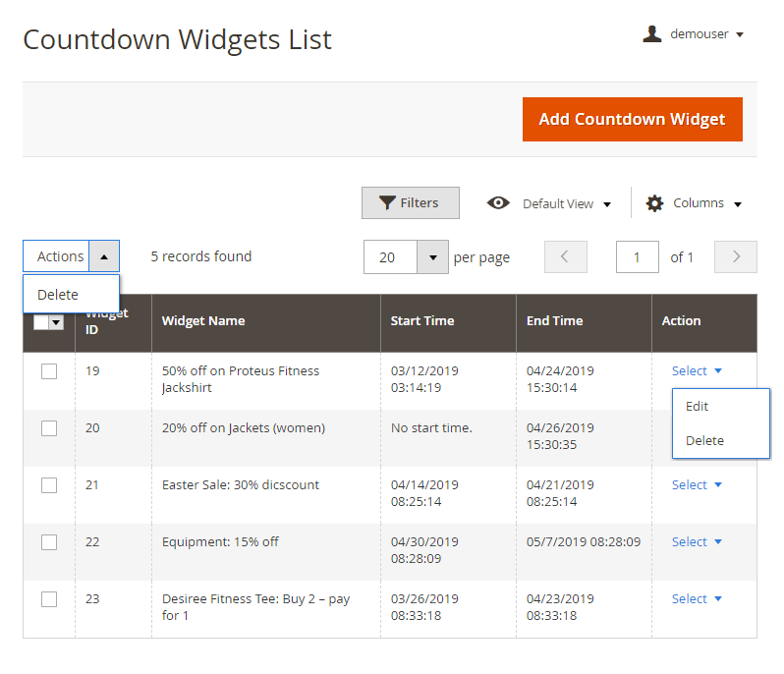Viewport: 784px width, 674px height.
Task: Sort by the Widget Name column header
Action: click(x=203, y=321)
